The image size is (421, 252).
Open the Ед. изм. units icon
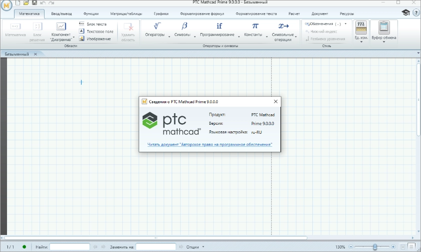click(x=361, y=27)
